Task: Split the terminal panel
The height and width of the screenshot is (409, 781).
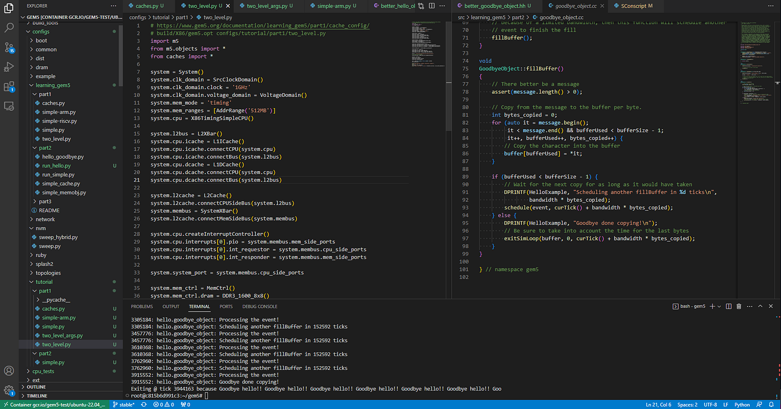Action: tap(729, 306)
